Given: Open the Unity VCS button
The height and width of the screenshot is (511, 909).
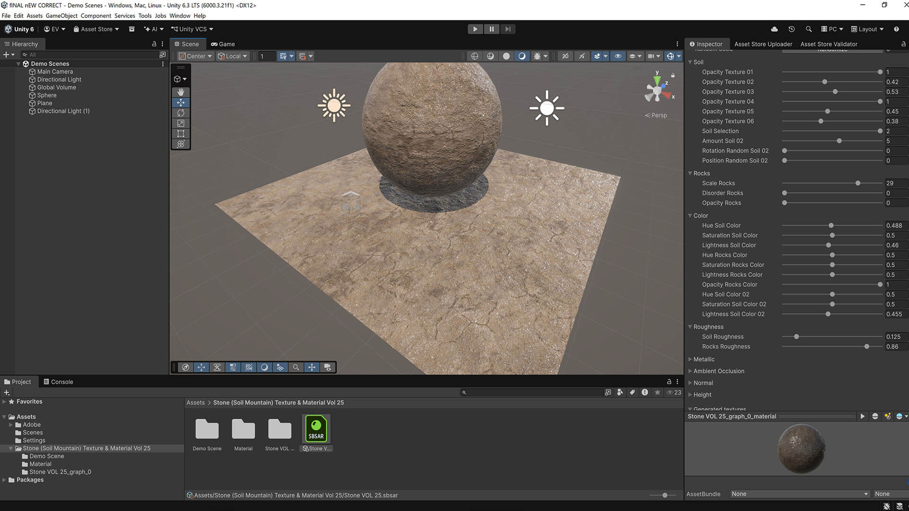Looking at the screenshot, I should [x=192, y=29].
